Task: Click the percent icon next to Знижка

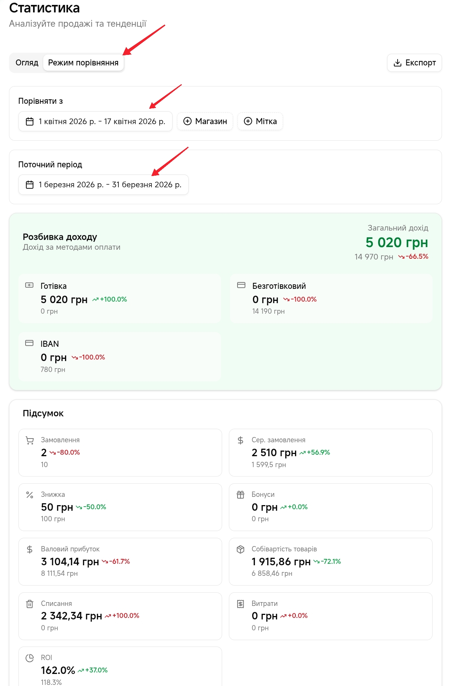Action: click(x=30, y=495)
